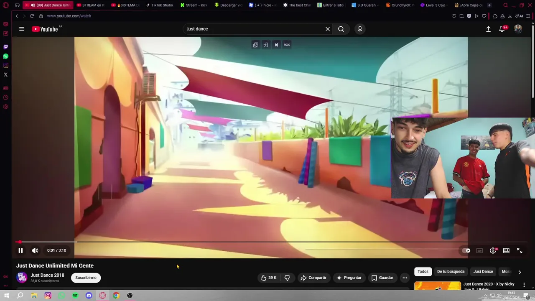Open the account avatar menu

click(518, 29)
